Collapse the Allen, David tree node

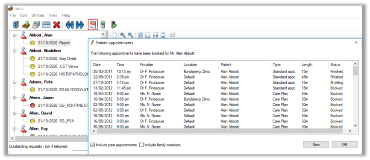[x=15, y=113]
